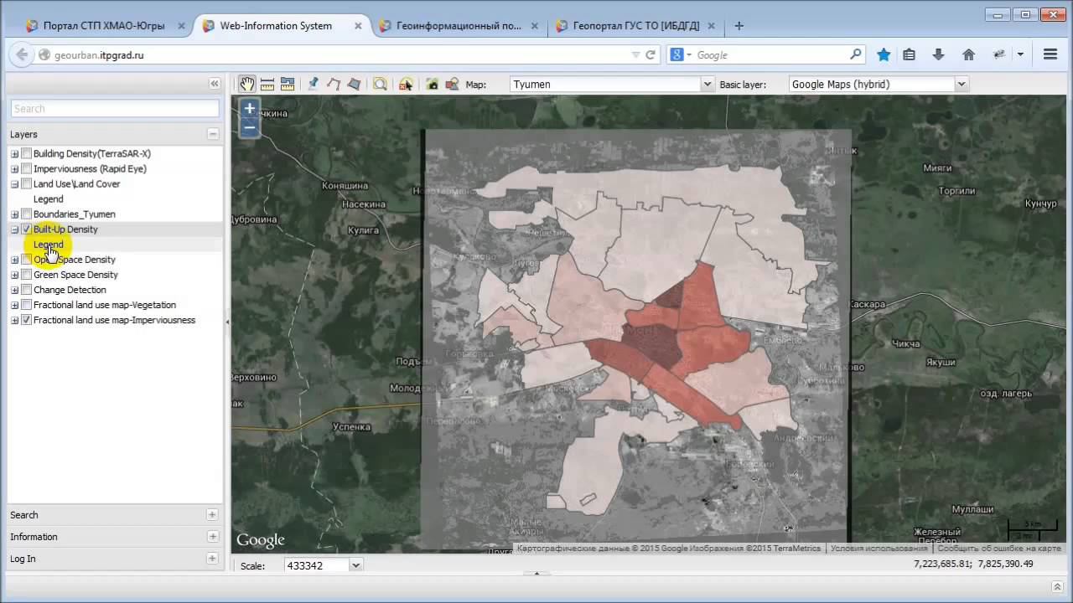Select the pan hand tool
Image resolution: width=1073 pixels, height=603 pixels.
pos(247,84)
